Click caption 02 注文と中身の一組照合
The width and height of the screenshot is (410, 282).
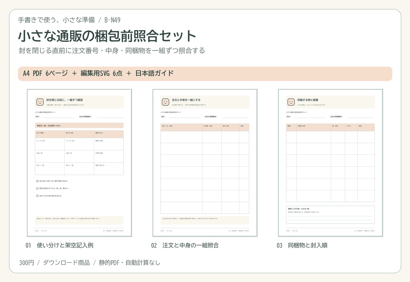tap(185, 246)
